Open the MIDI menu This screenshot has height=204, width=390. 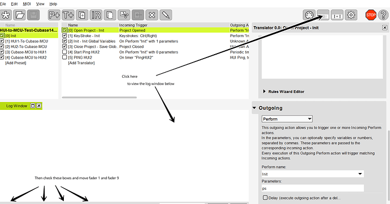pos(27,4)
